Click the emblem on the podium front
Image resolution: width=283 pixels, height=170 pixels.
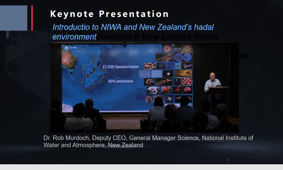click(218, 97)
